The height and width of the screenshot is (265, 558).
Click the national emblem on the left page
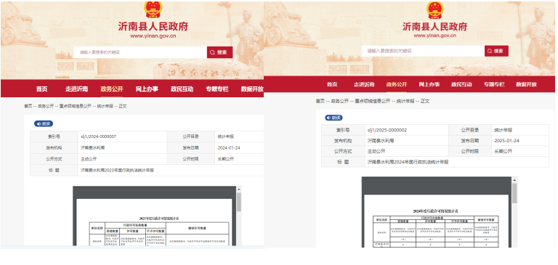pos(153,9)
